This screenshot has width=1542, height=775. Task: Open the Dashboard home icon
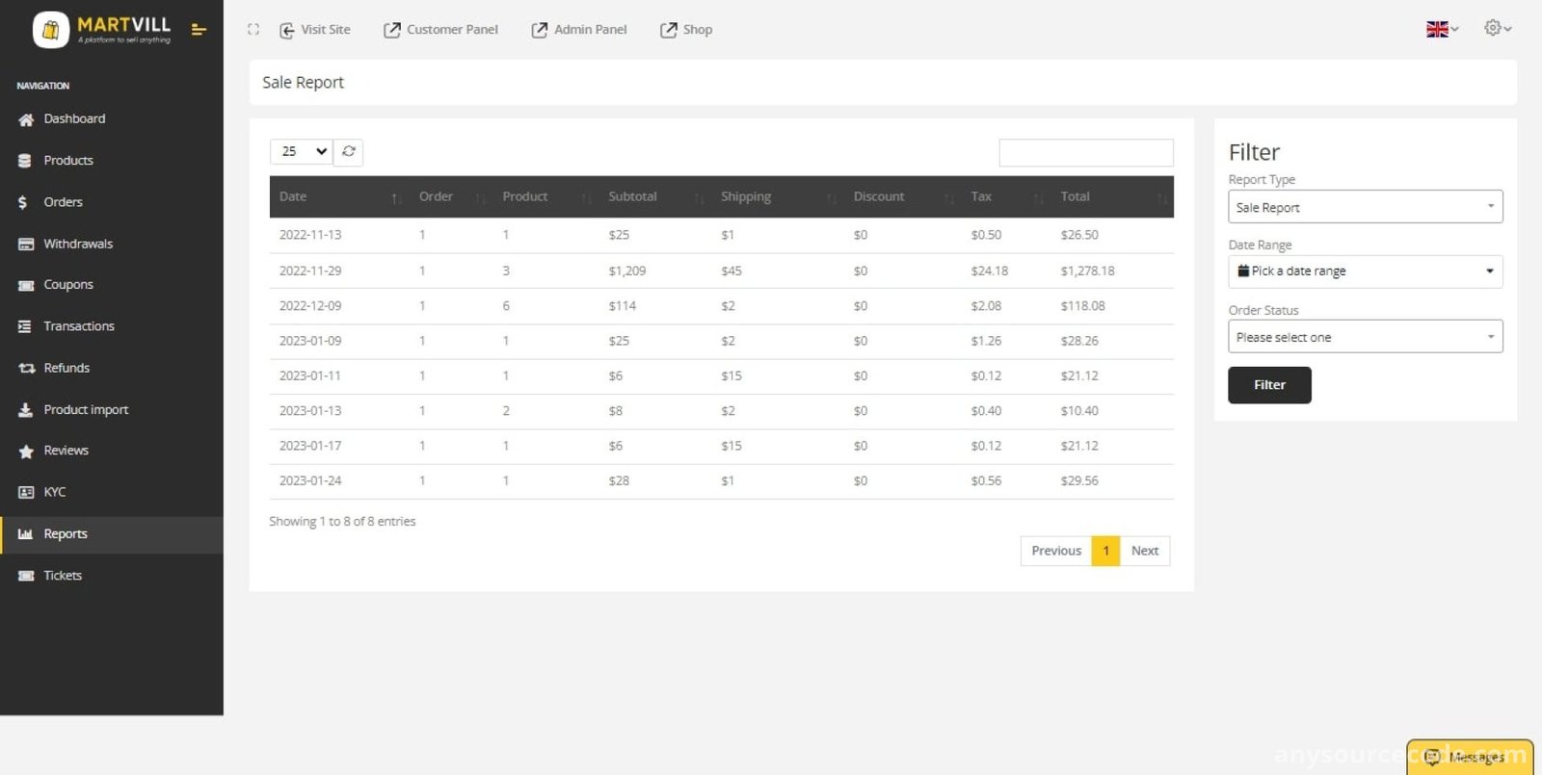point(26,119)
